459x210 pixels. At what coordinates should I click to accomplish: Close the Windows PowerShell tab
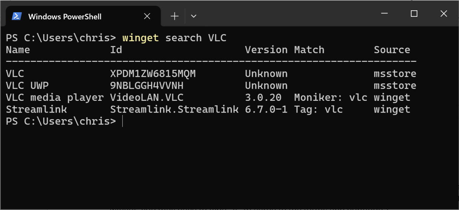147,16
